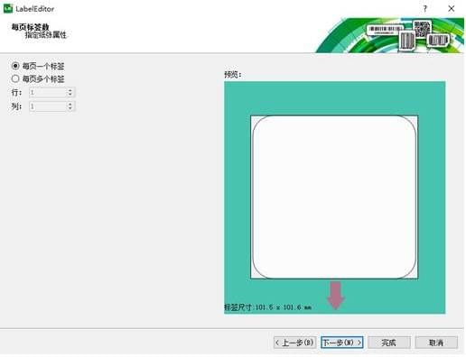Click the LabelEditor app icon in title bar
Viewport: 466px width, 357px height.
(x=7, y=8)
